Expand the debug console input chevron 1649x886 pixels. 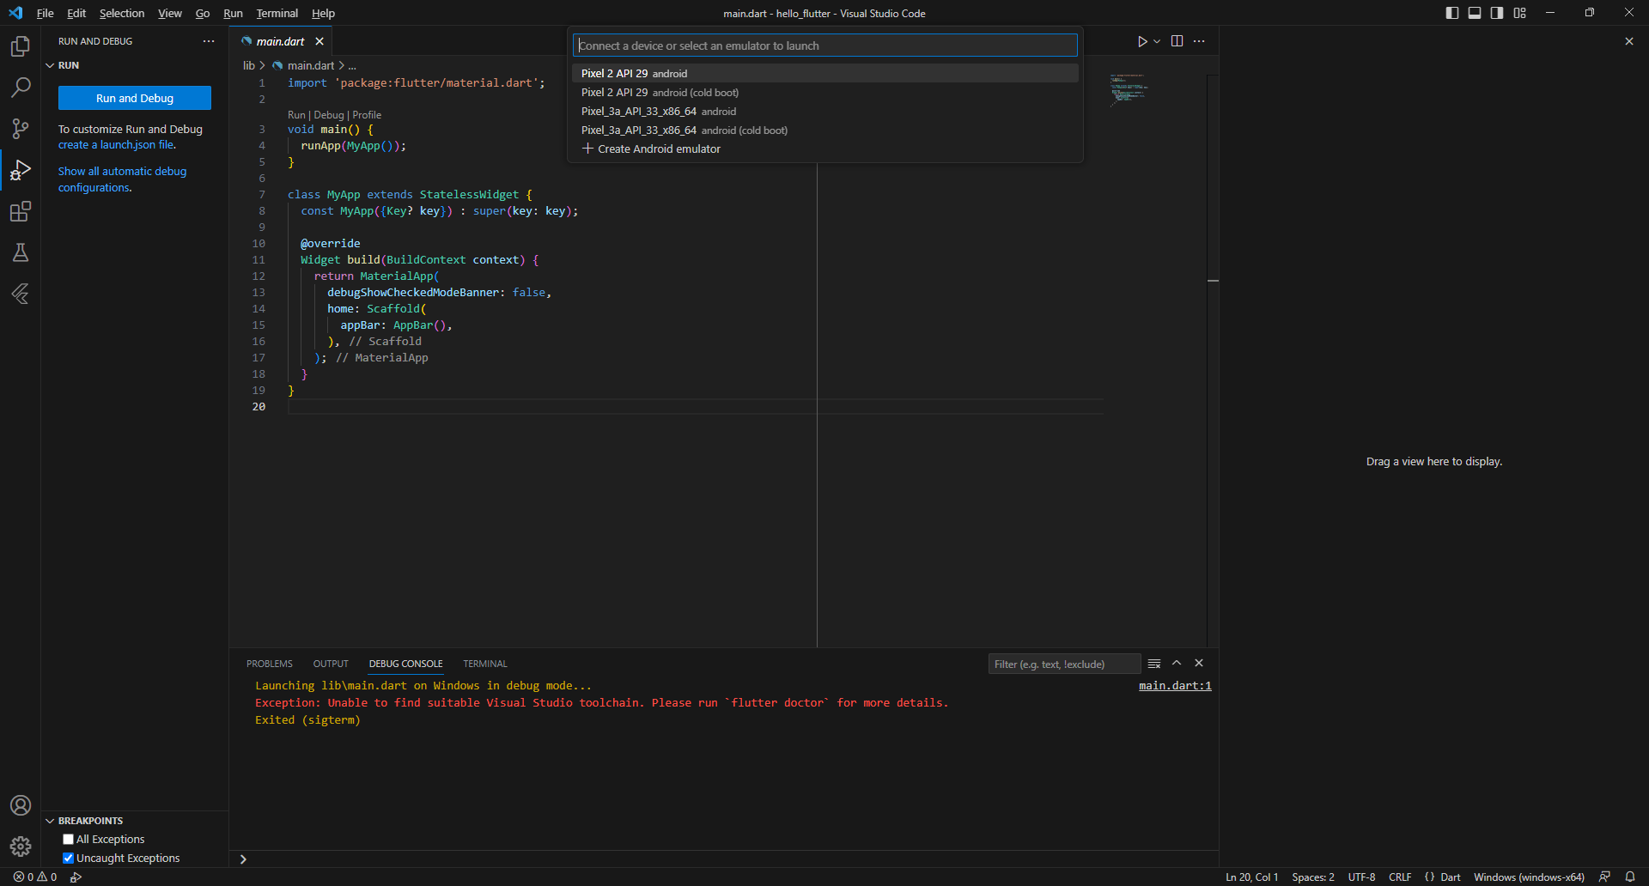(x=243, y=859)
